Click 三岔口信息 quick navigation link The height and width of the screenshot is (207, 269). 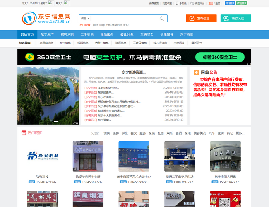point(139,43)
